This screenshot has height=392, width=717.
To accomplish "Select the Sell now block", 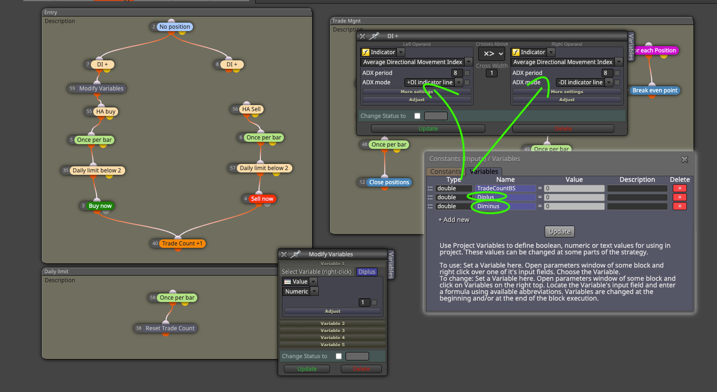I will click(x=262, y=199).
